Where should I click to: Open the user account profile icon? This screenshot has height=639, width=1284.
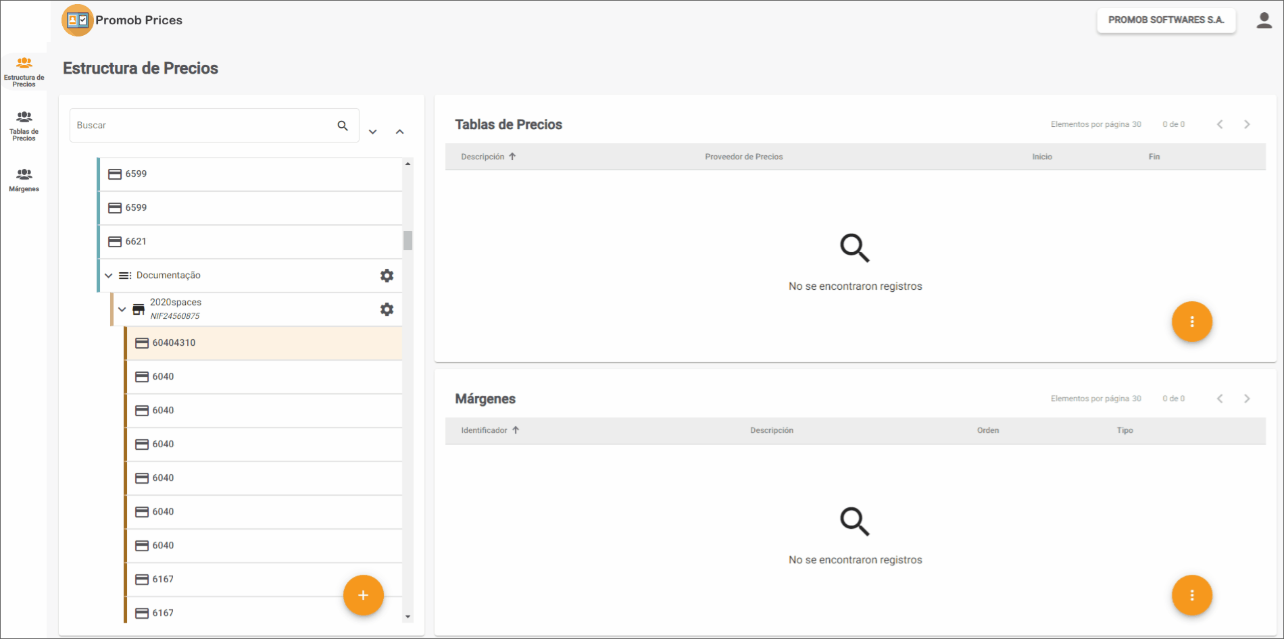tap(1264, 20)
